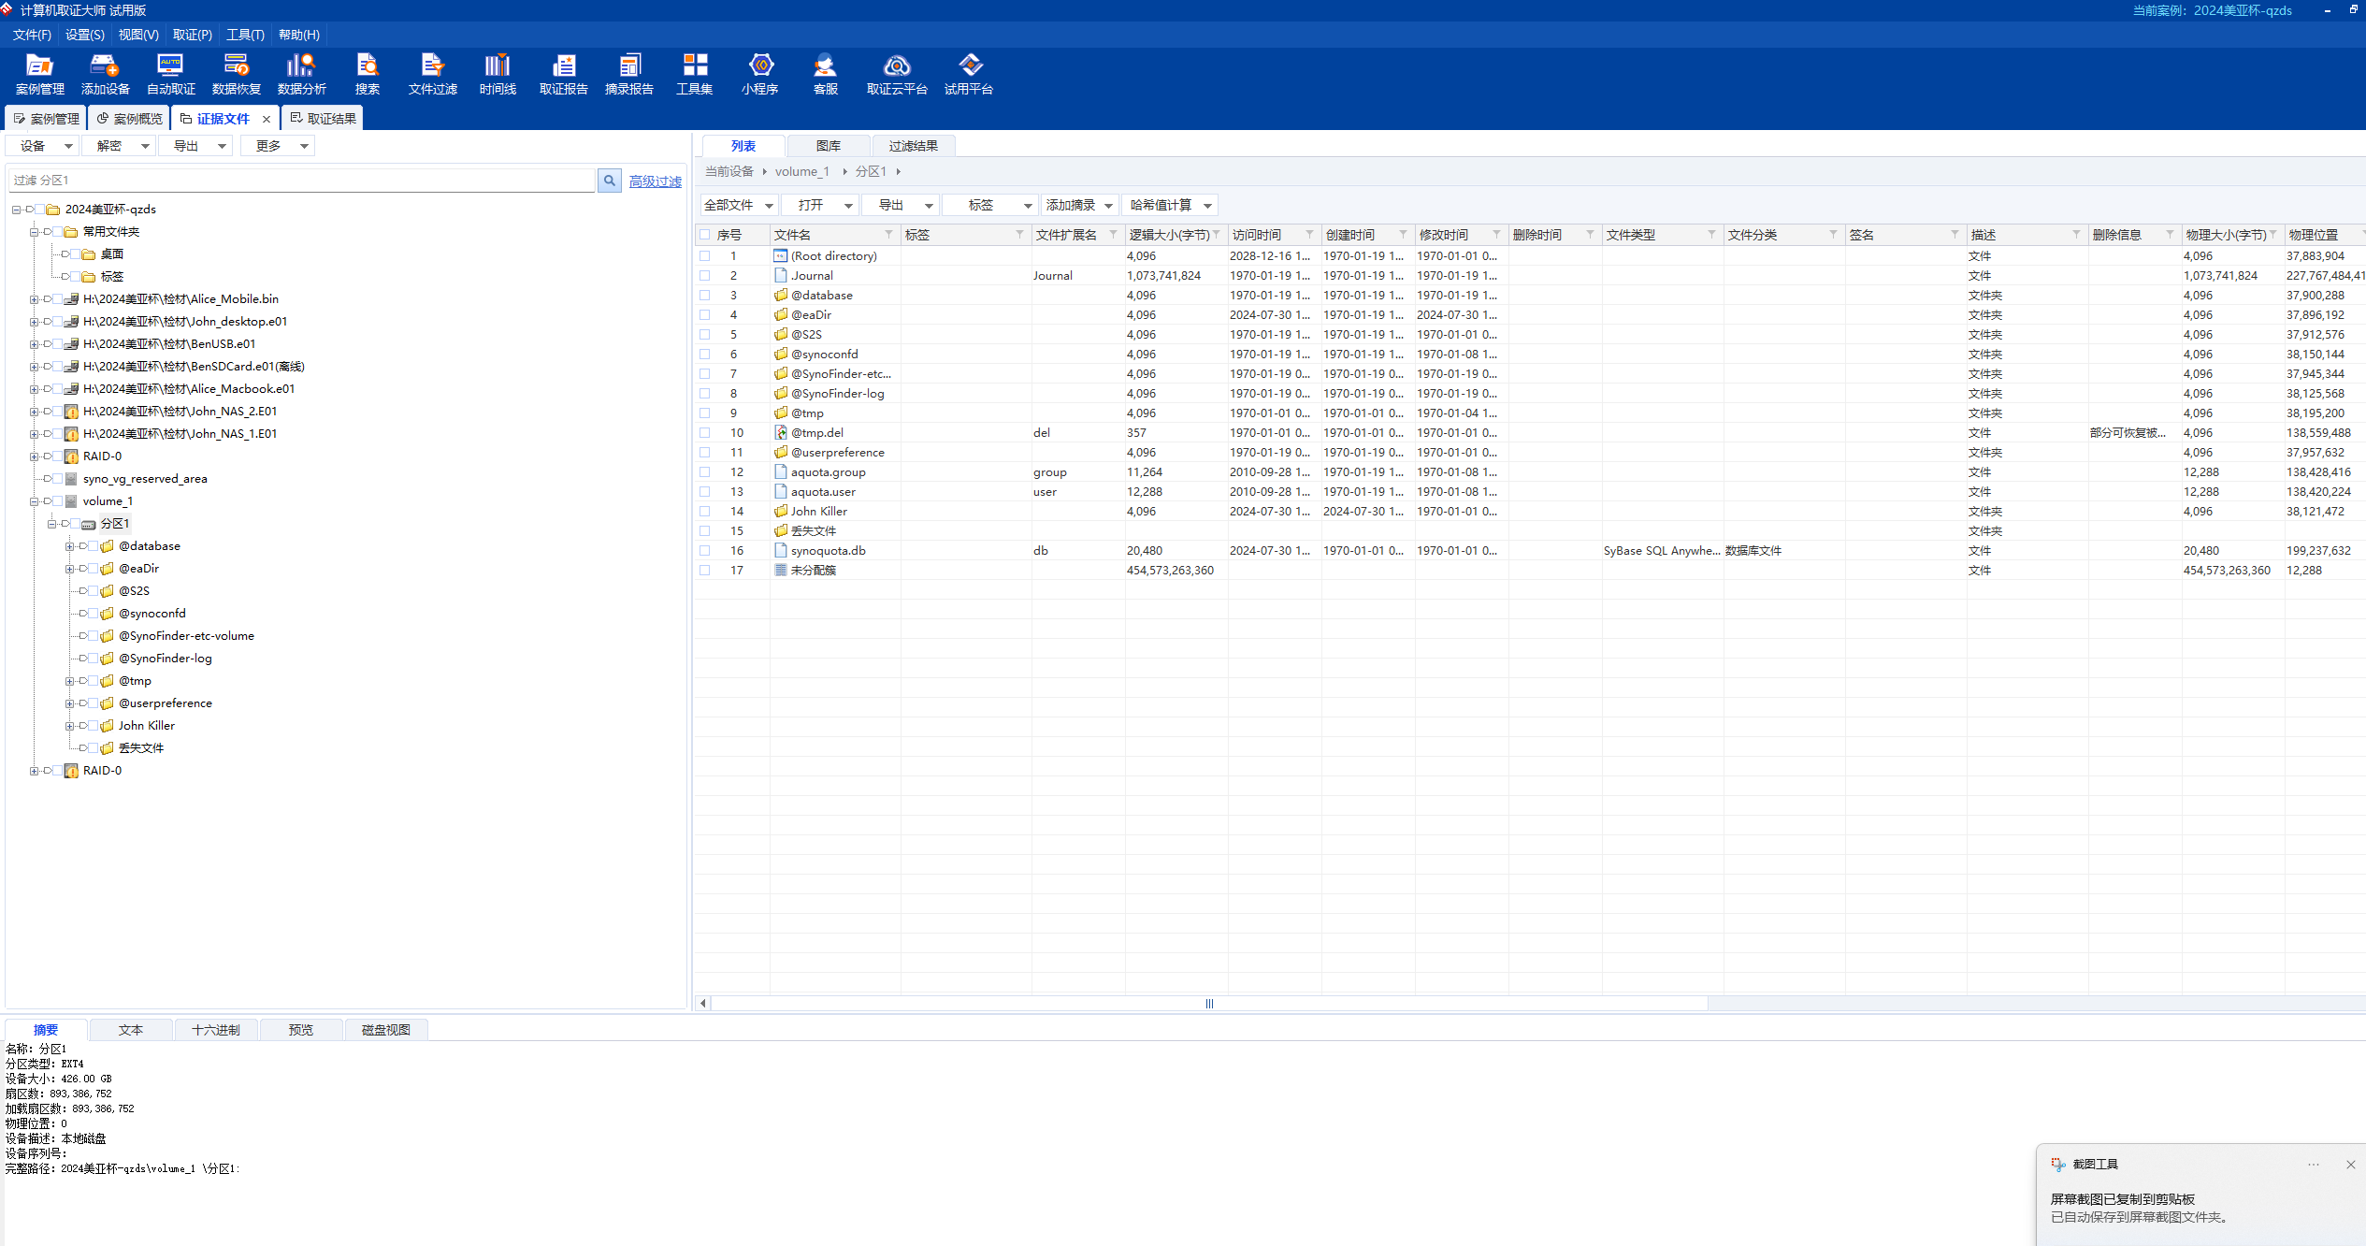Viewport: 2366px width, 1246px height.
Task: Click the 取证报告 toolbar icon
Action: coord(563,74)
